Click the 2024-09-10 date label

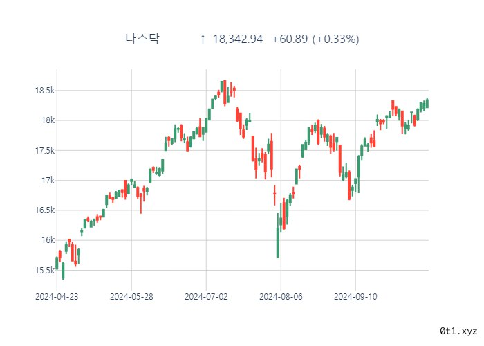coord(355,297)
